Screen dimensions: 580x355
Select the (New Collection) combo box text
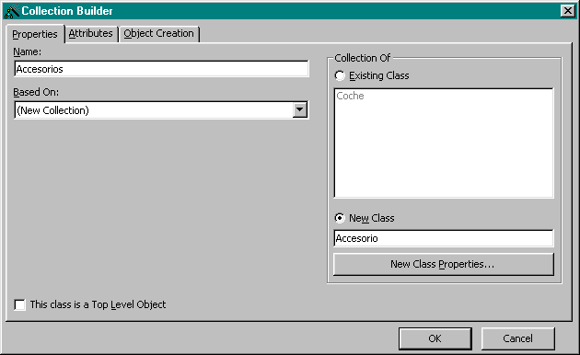click(52, 110)
